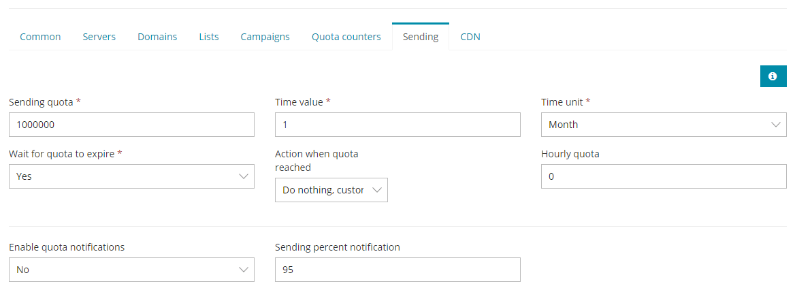795x286 pixels.
Task: Click Sending percent notification field
Action: click(x=397, y=270)
